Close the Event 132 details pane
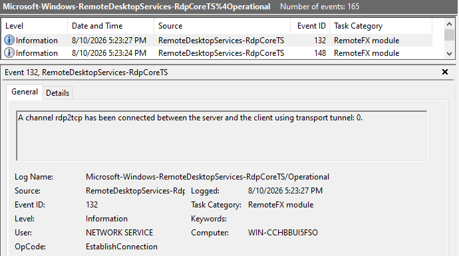 [x=445, y=72]
